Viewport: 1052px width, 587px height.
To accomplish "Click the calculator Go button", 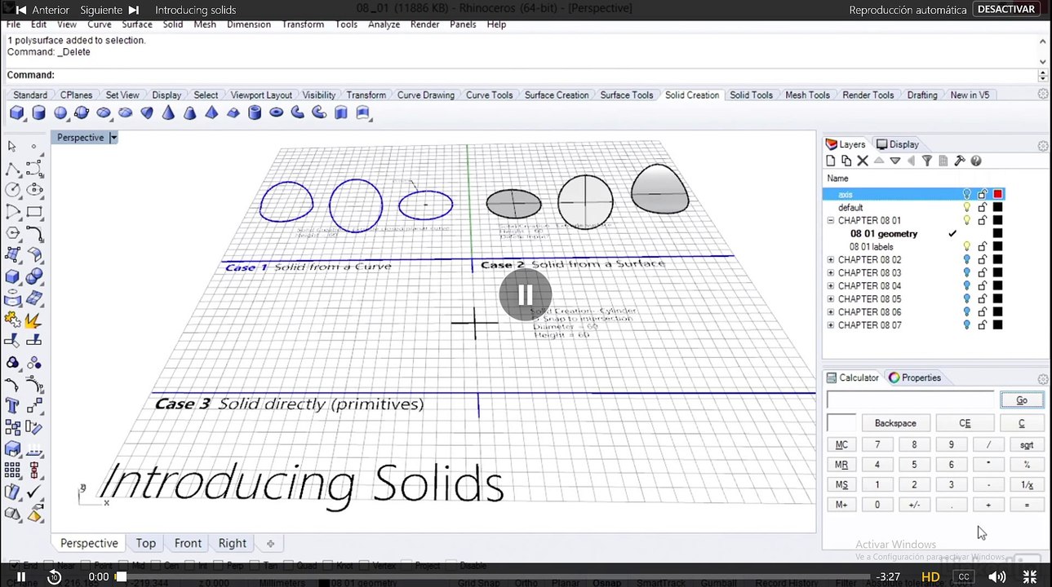I will coord(1022,400).
